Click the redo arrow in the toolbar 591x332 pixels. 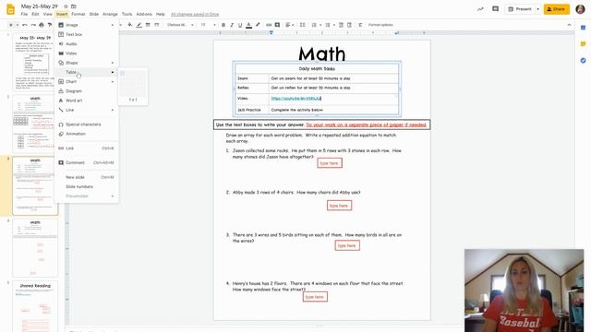pyautogui.click(x=33, y=25)
